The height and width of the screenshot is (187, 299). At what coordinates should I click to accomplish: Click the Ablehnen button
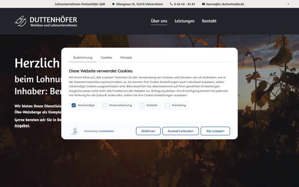148,131
